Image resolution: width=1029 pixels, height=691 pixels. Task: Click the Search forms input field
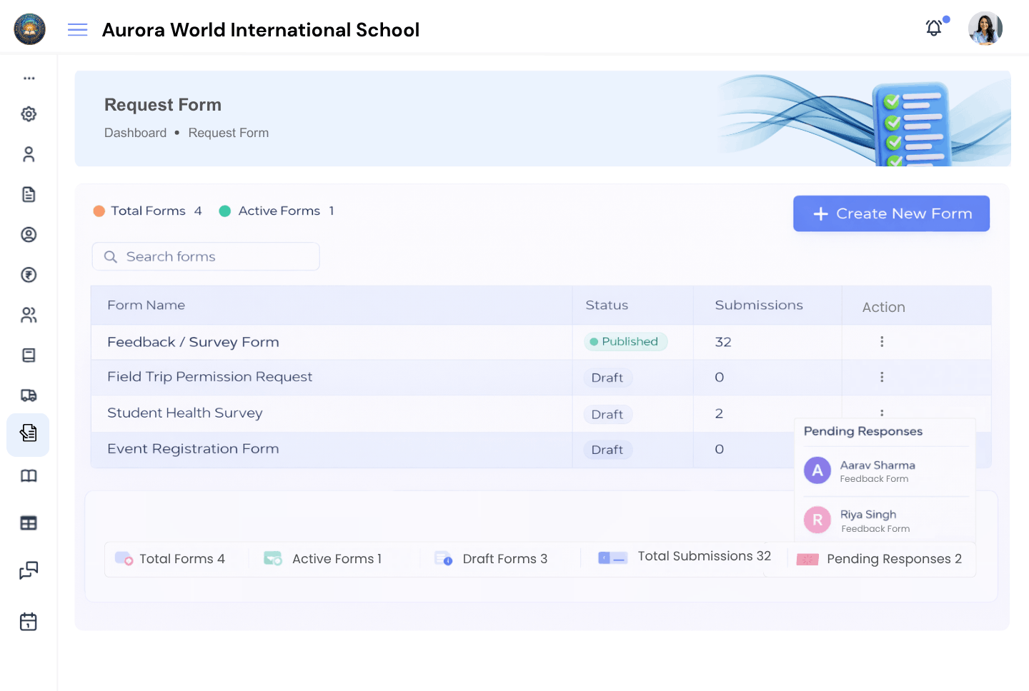click(x=205, y=256)
